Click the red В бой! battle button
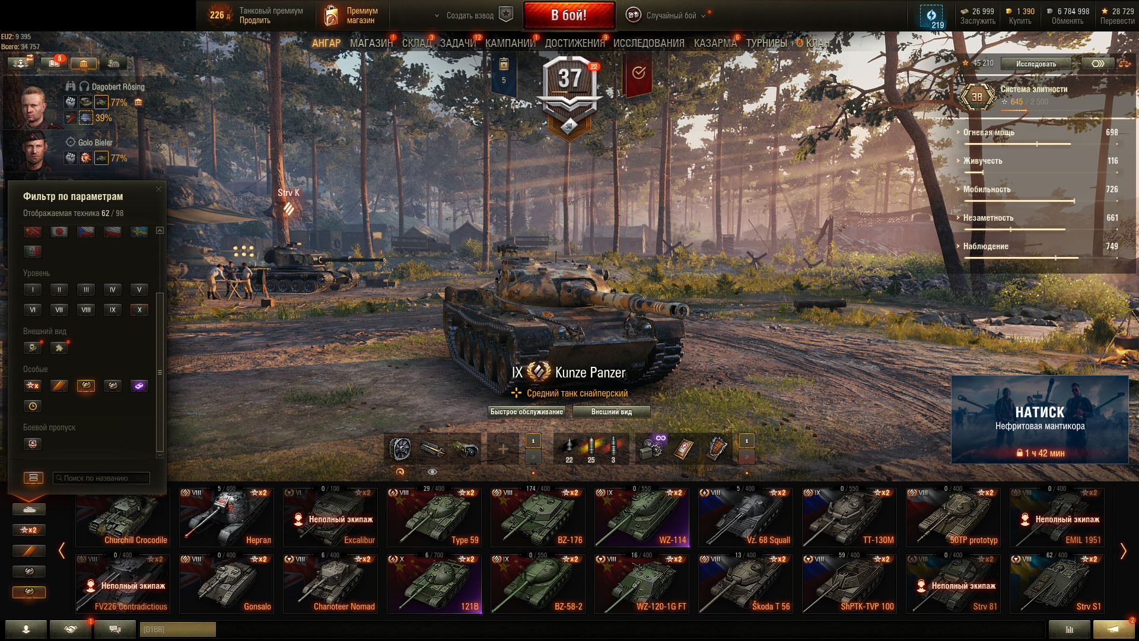This screenshot has height=641, width=1139. tap(569, 15)
